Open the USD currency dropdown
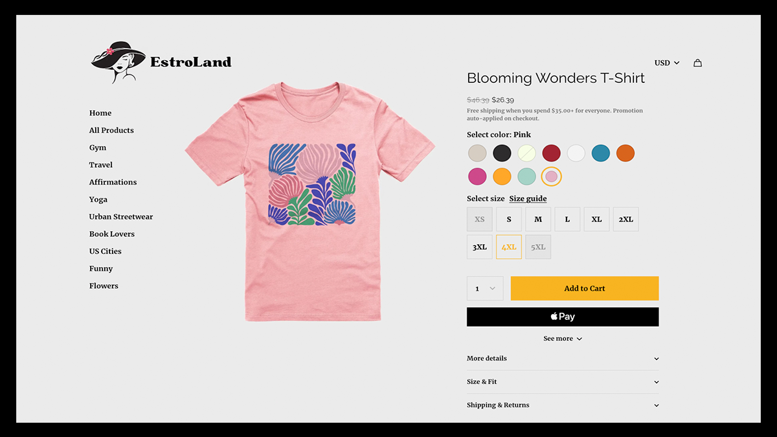This screenshot has height=437, width=777. tap(666, 63)
